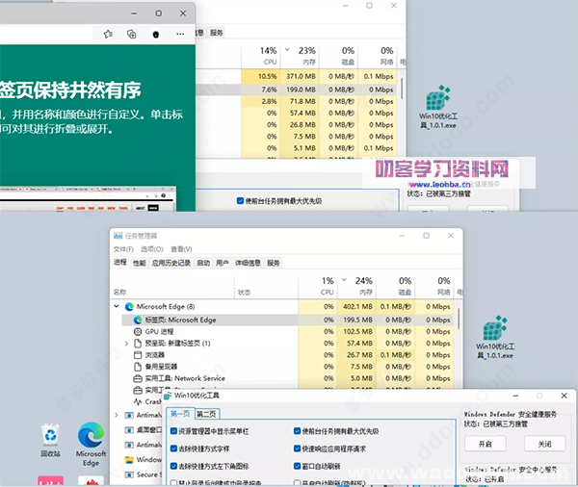Click the Microsoft Edge (8) process icon
Viewport: 578px width, 487px height.
[129, 306]
